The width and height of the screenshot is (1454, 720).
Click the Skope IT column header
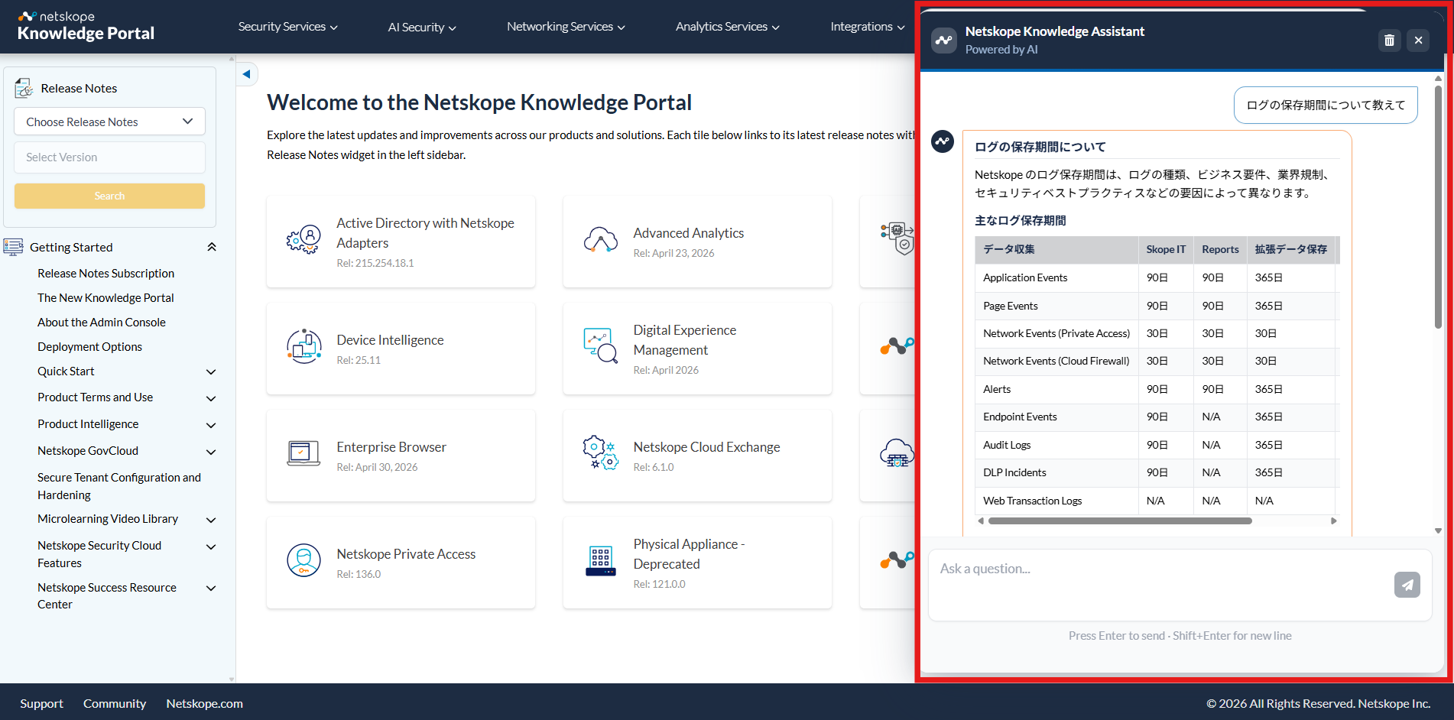coord(1166,250)
